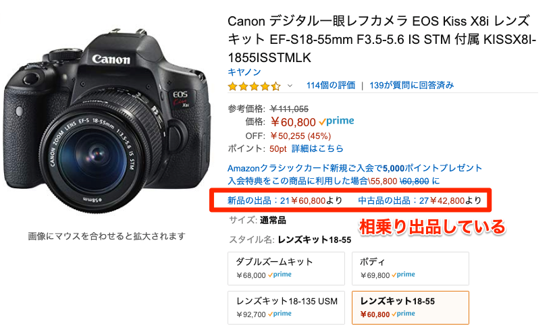This screenshot has height=332, width=553.
Task: Click prime icon in レンズキット18-135 USM box
Action: pos(280,314)
